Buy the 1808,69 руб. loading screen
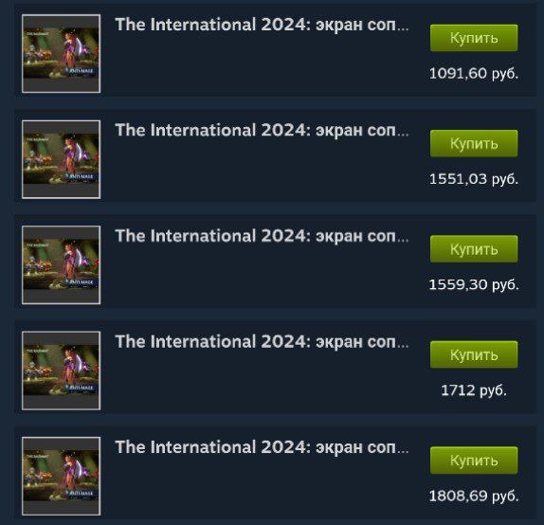This screenshot has height=525, width=544. pyautogui.click(x=474, y=461)
